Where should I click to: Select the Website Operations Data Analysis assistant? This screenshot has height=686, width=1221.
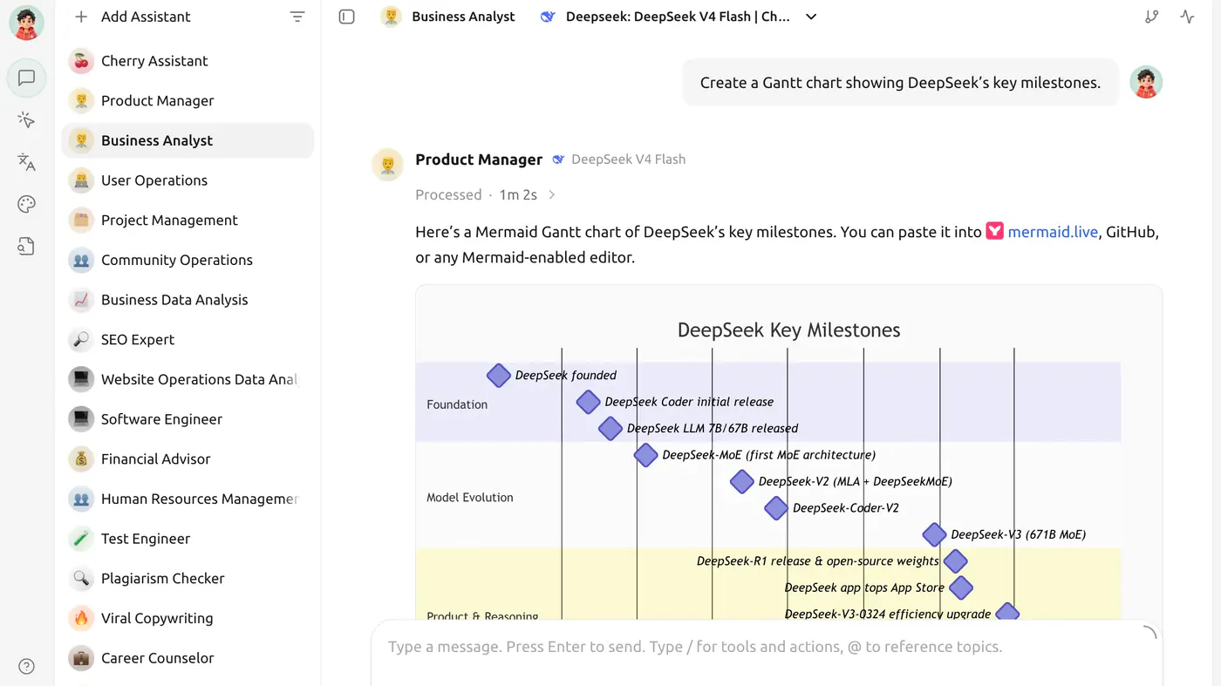(188, 379)
